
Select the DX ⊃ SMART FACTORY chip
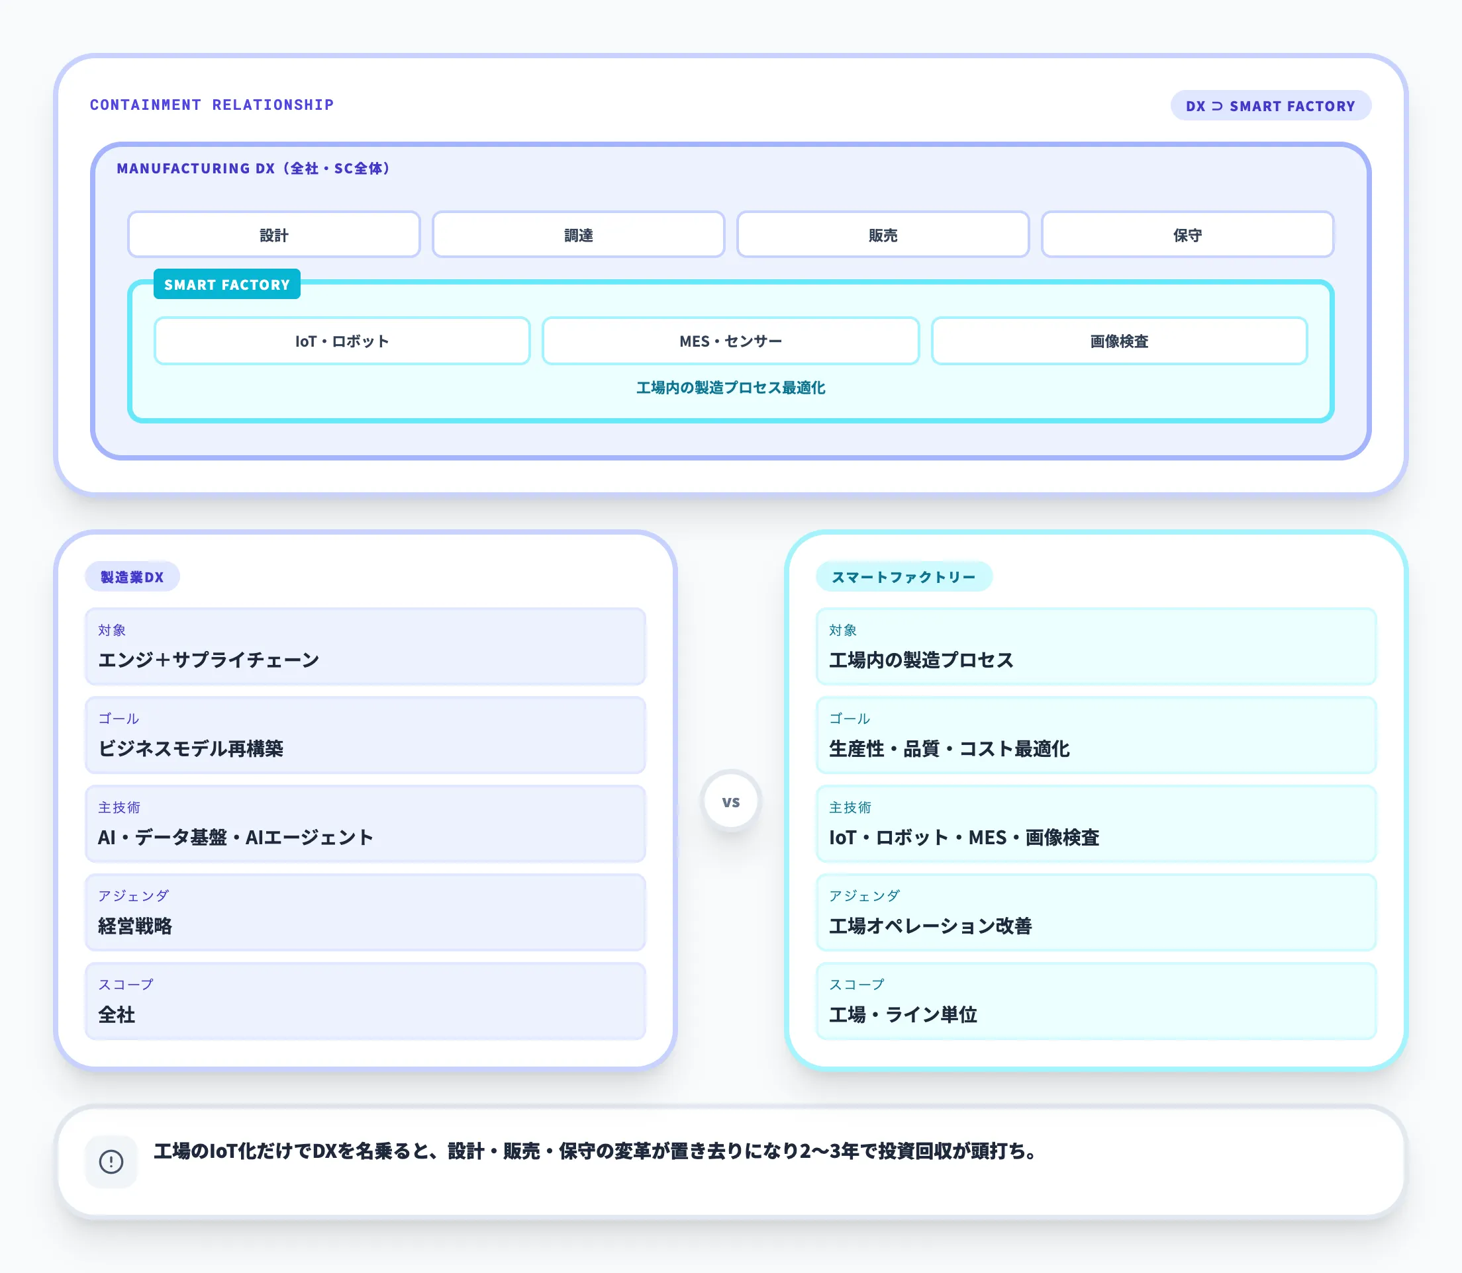tap(1271, 105)
